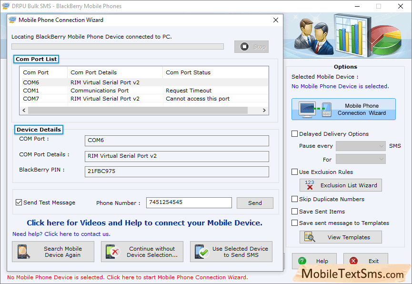Open Mobile Phone Connection Wizard from Options
The image size is (412, 284).
[343, 109]
